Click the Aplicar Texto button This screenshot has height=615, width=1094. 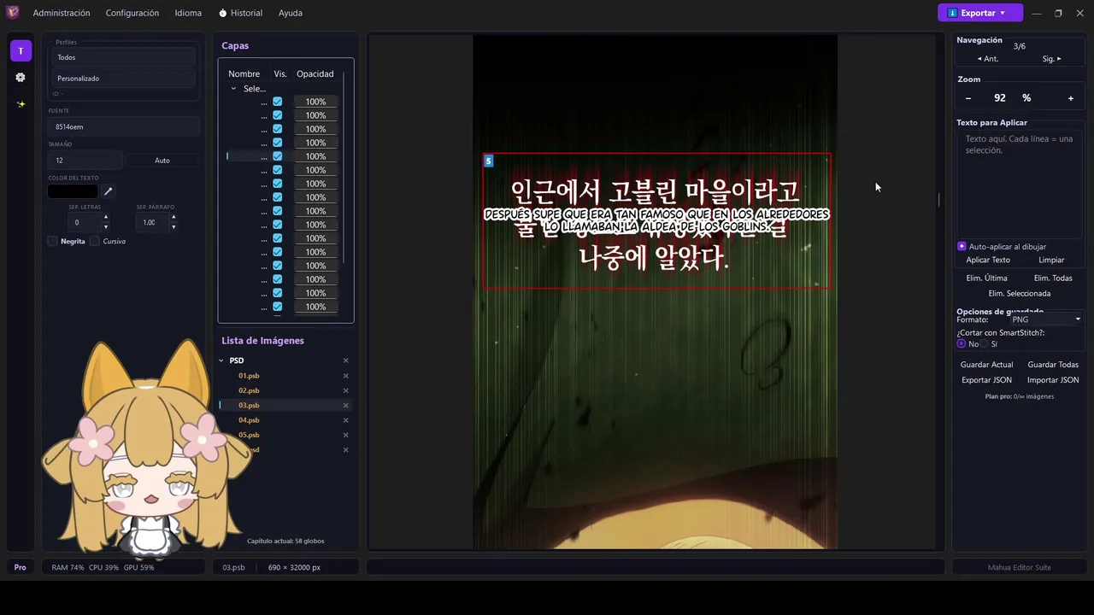[x=988, y=260]
